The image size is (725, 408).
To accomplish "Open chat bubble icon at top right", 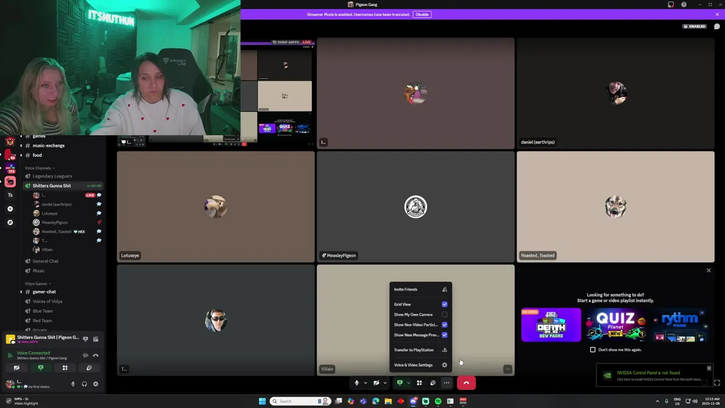I will tap(717, 27).
